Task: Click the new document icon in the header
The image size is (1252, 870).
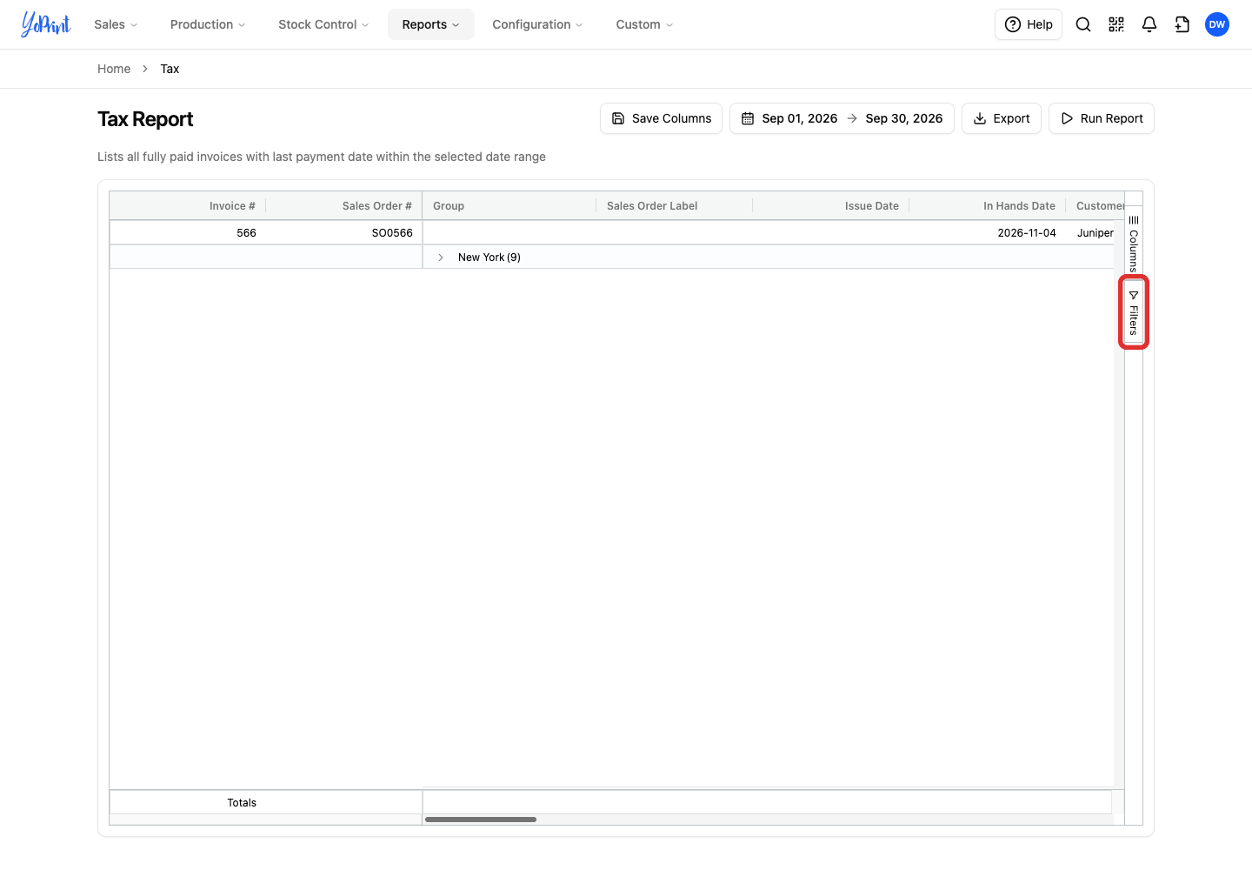Action: point(1182,24)
